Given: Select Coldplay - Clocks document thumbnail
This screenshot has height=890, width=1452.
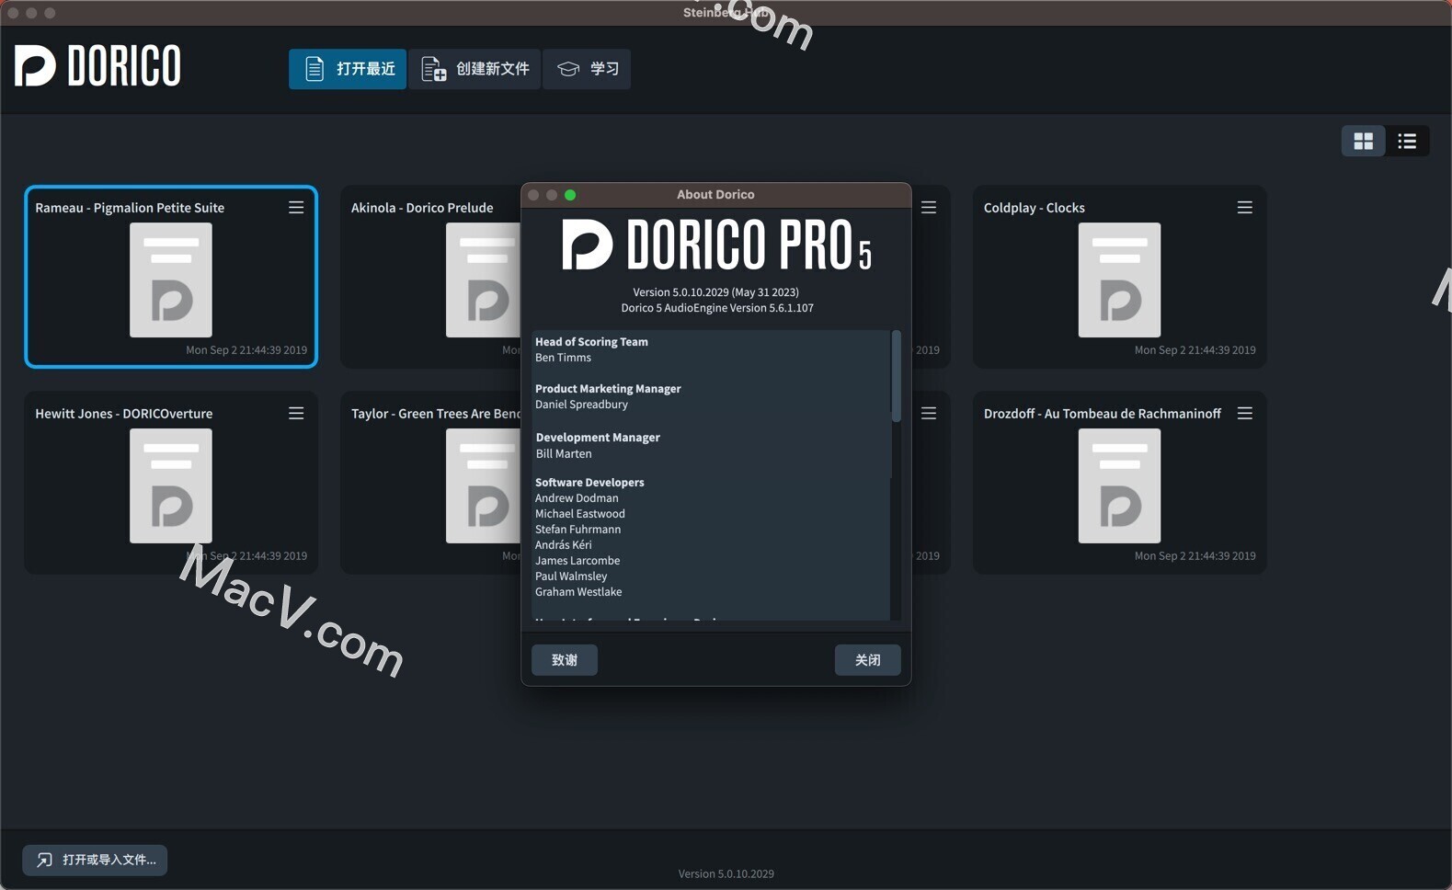Looking at the screenshot, I should (x=1119, y=280).
